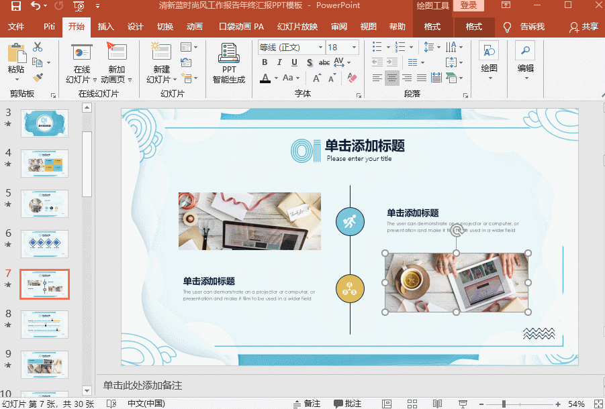605x409 pixels.
Task: Expand font color dropdown arrow
Action: pyautogui.click(x=276, y=78)
